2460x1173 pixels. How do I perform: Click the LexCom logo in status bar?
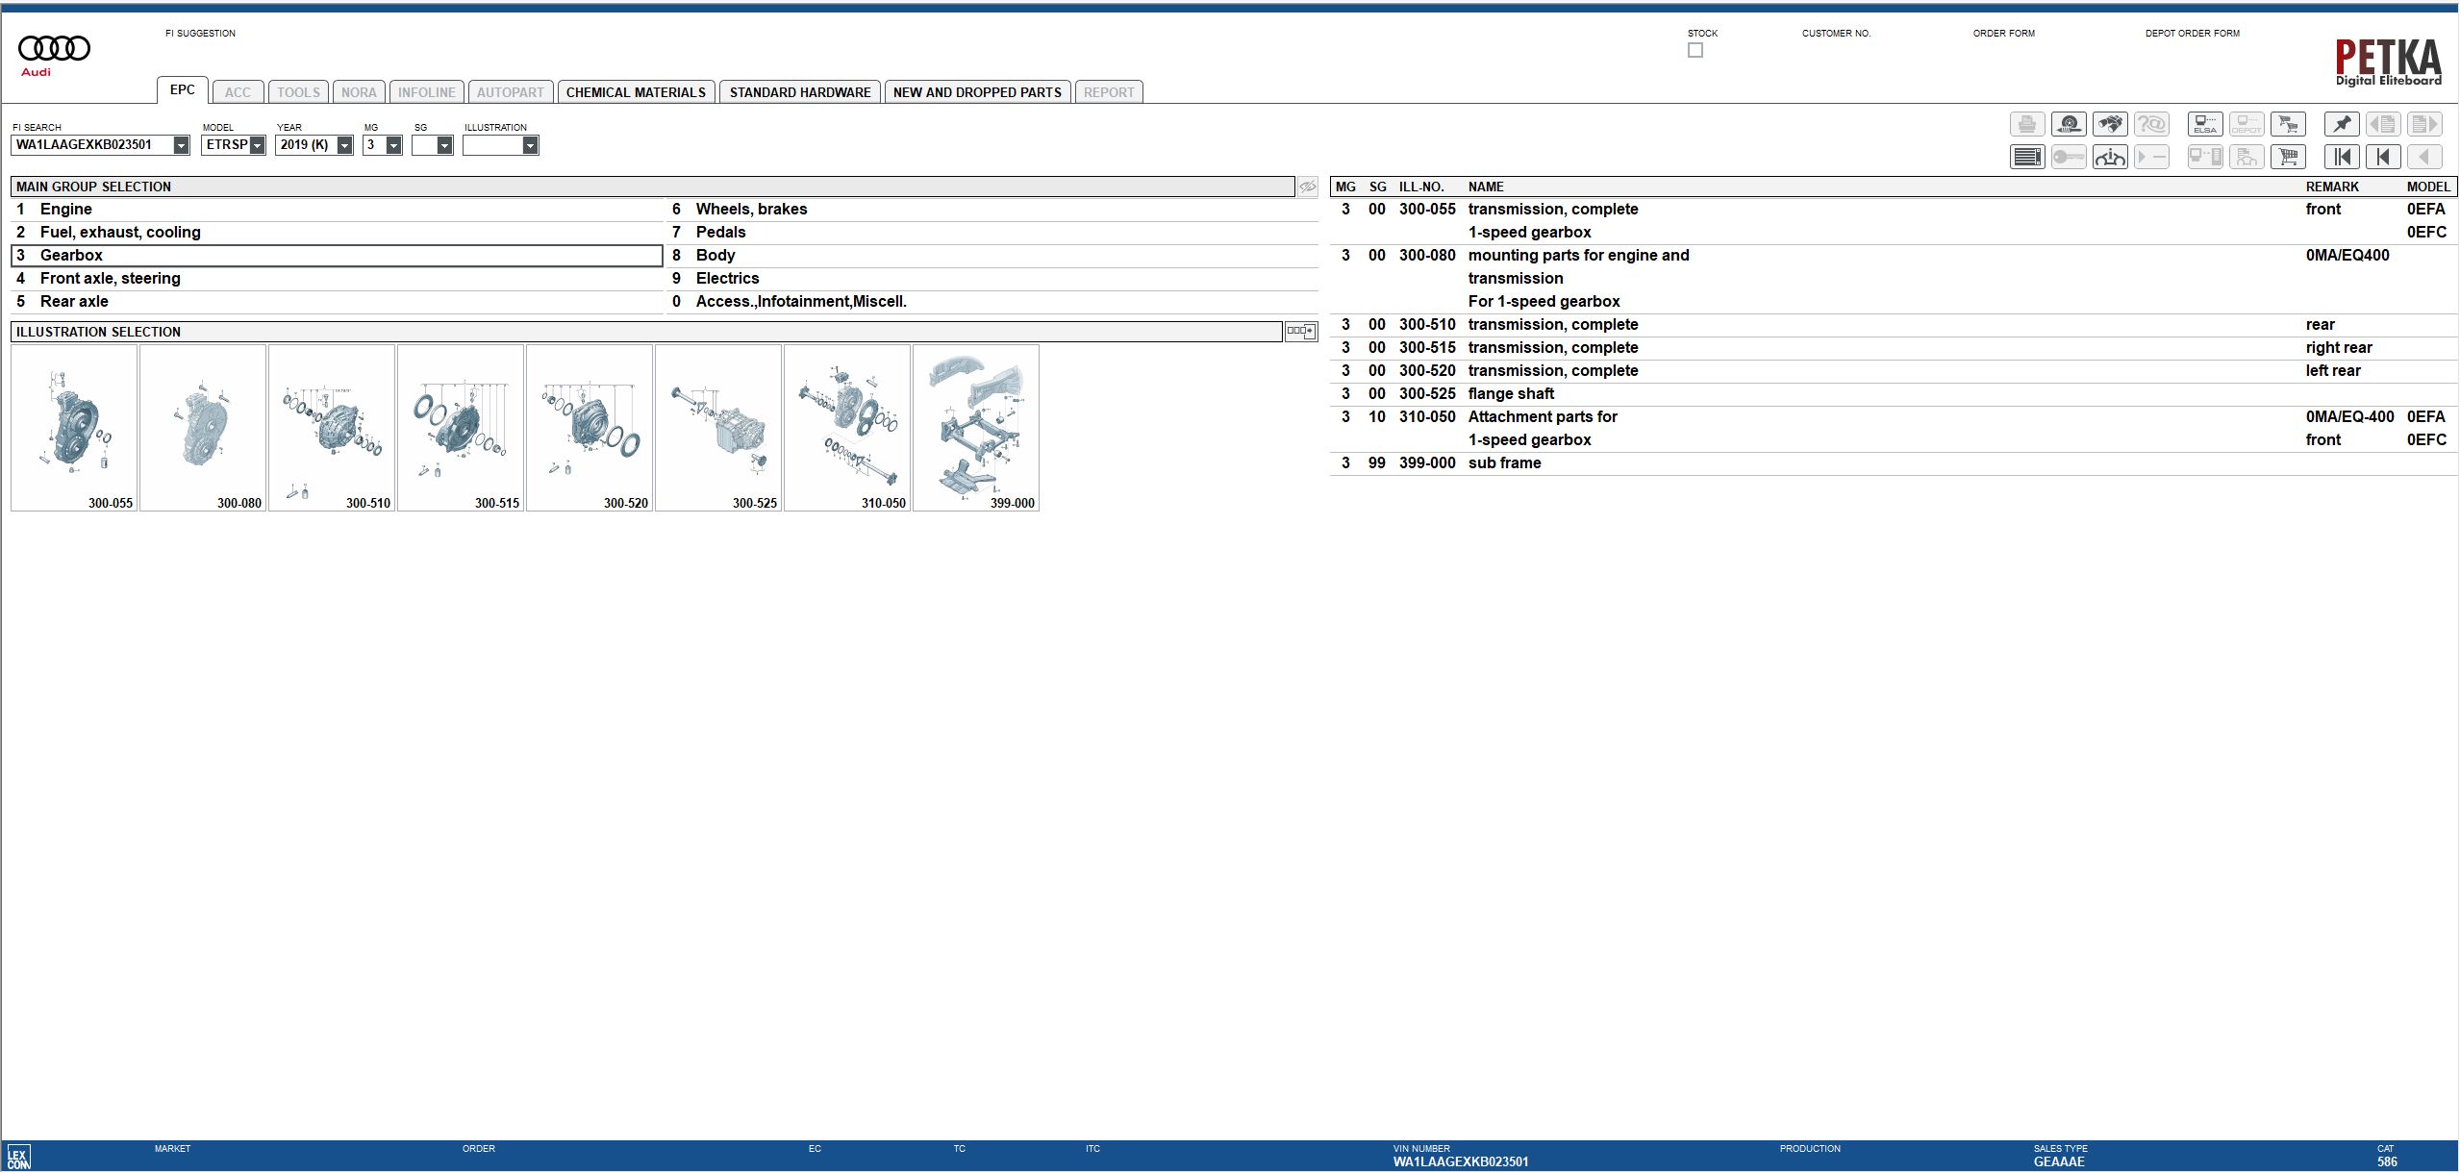tap(18, 1157)
